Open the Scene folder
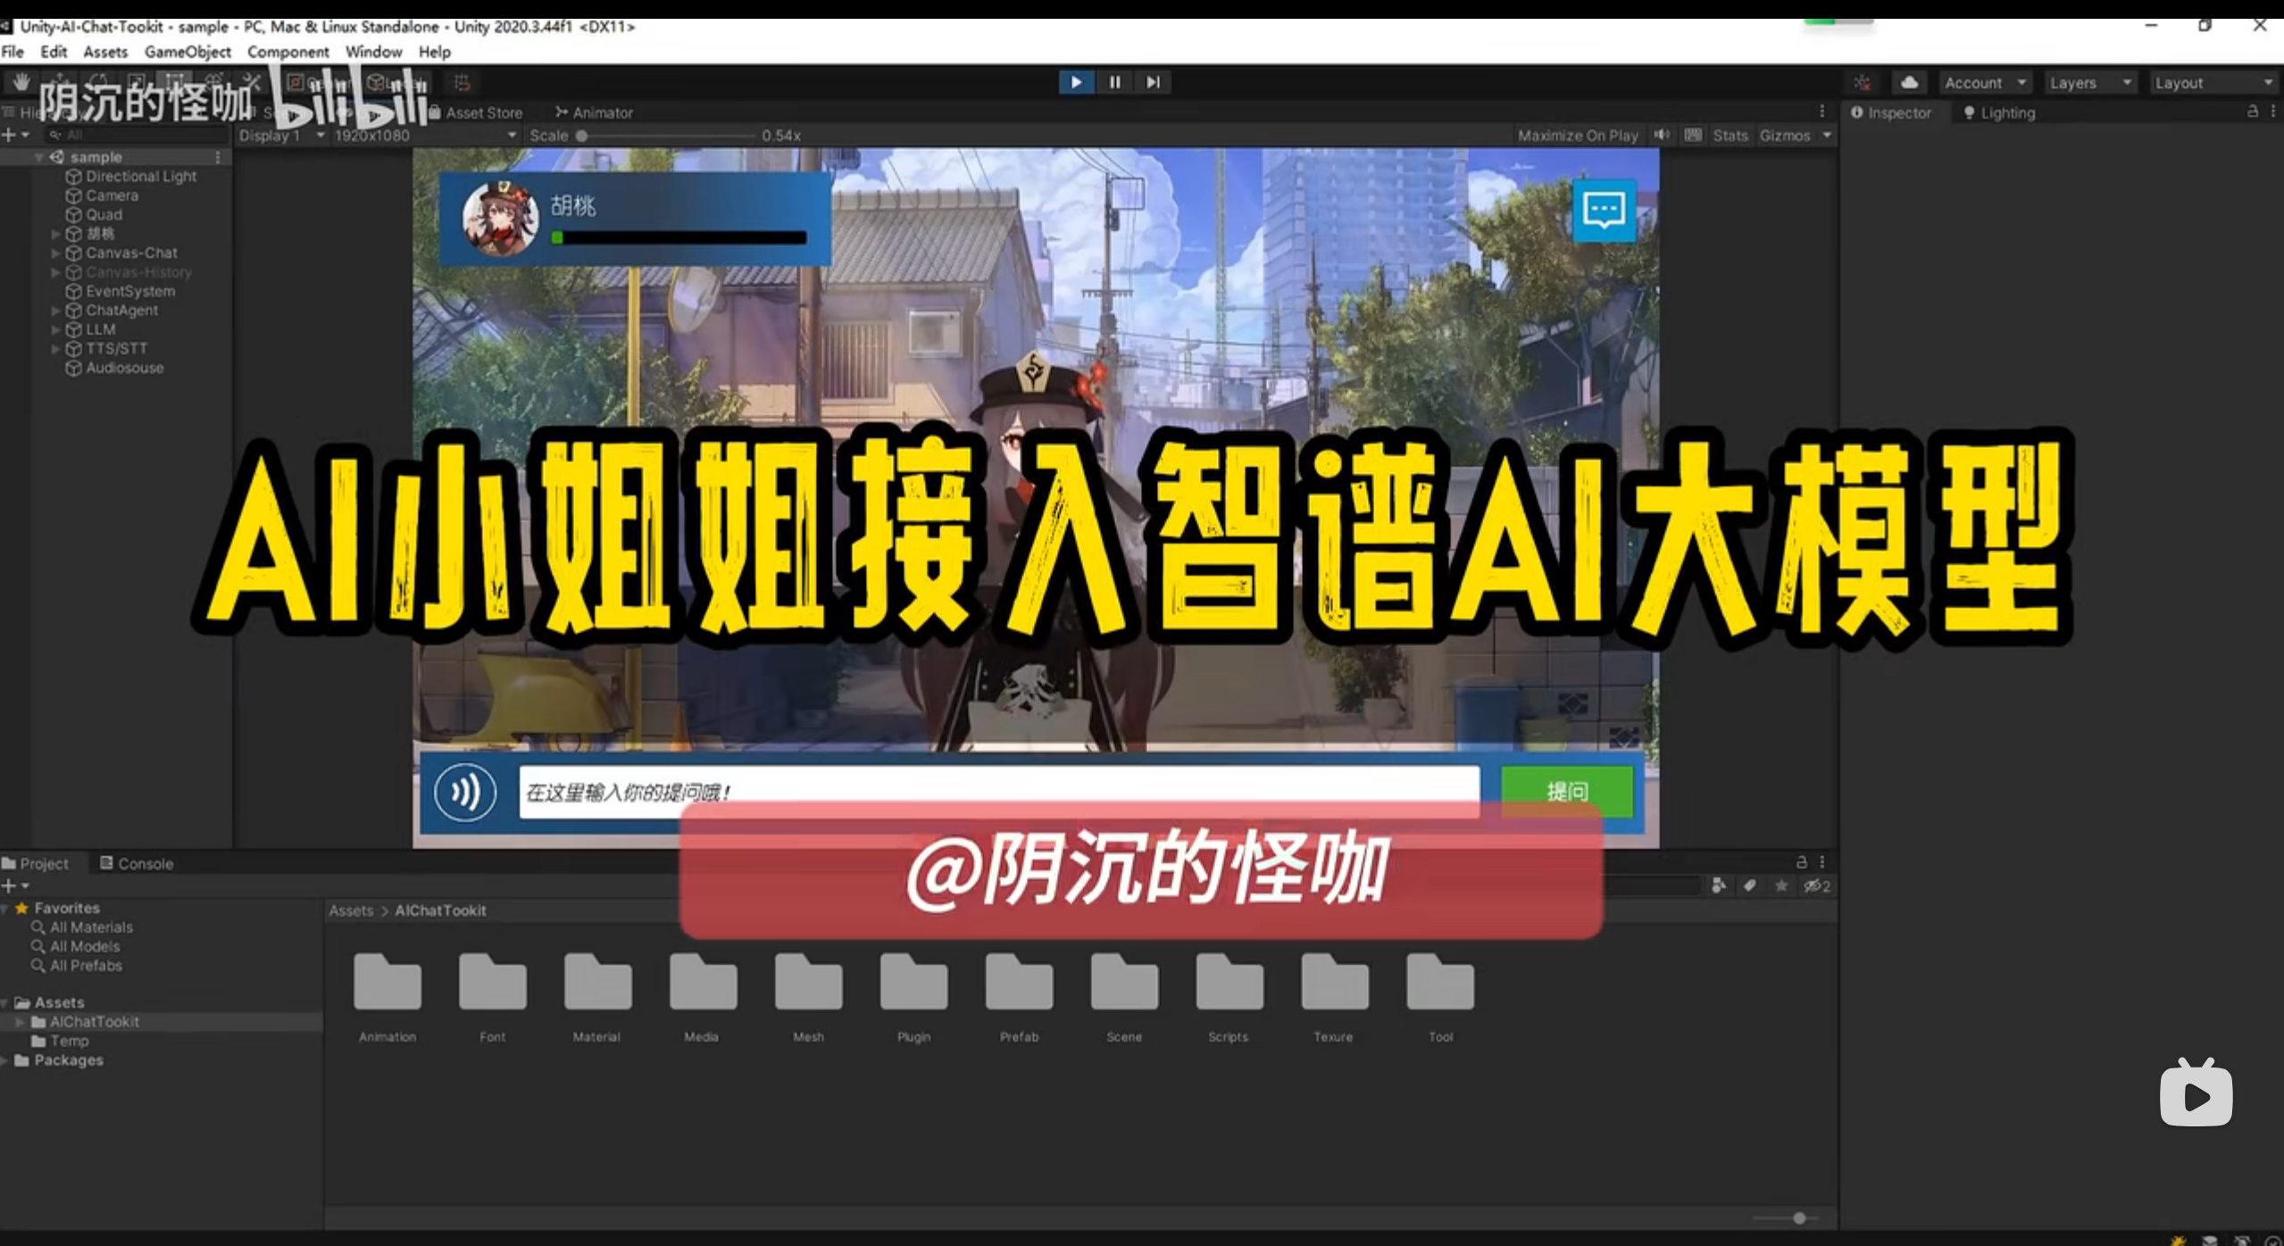Image resolution: width=2284 pixels, height=1246 pixels. pos(1124,997)
